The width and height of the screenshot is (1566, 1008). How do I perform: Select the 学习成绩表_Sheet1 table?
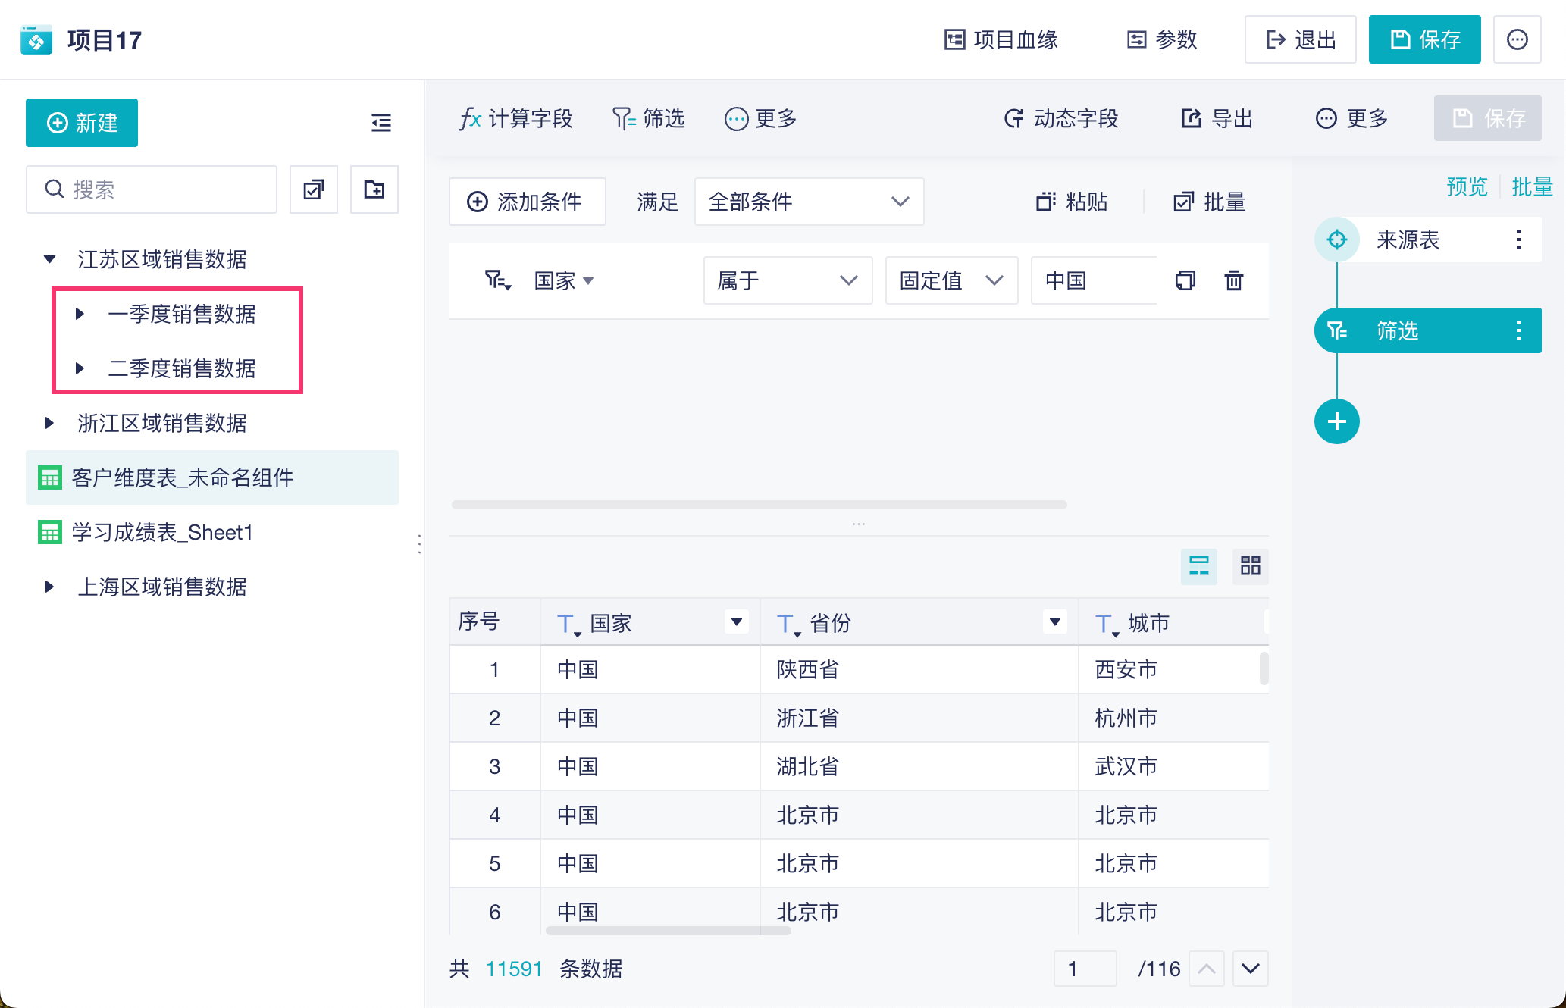click(x=161, y=532)
